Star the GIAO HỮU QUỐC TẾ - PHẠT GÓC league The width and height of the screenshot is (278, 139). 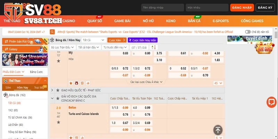(58, 90)
